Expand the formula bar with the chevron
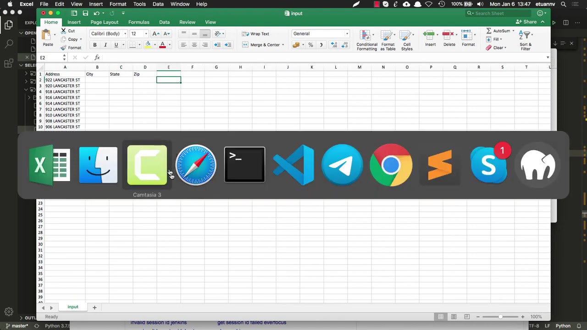Viewport: 587px width, 330px height. click(x=548, y=57)
